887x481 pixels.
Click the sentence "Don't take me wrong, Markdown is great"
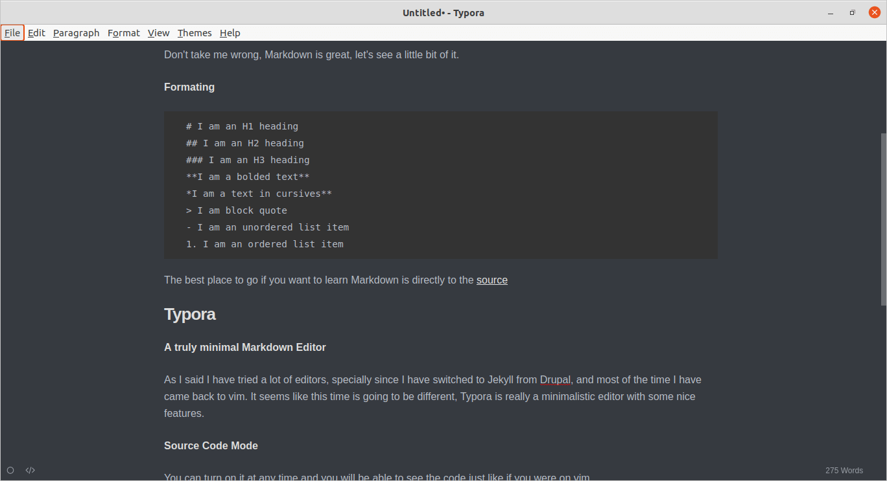click(258, 55)
